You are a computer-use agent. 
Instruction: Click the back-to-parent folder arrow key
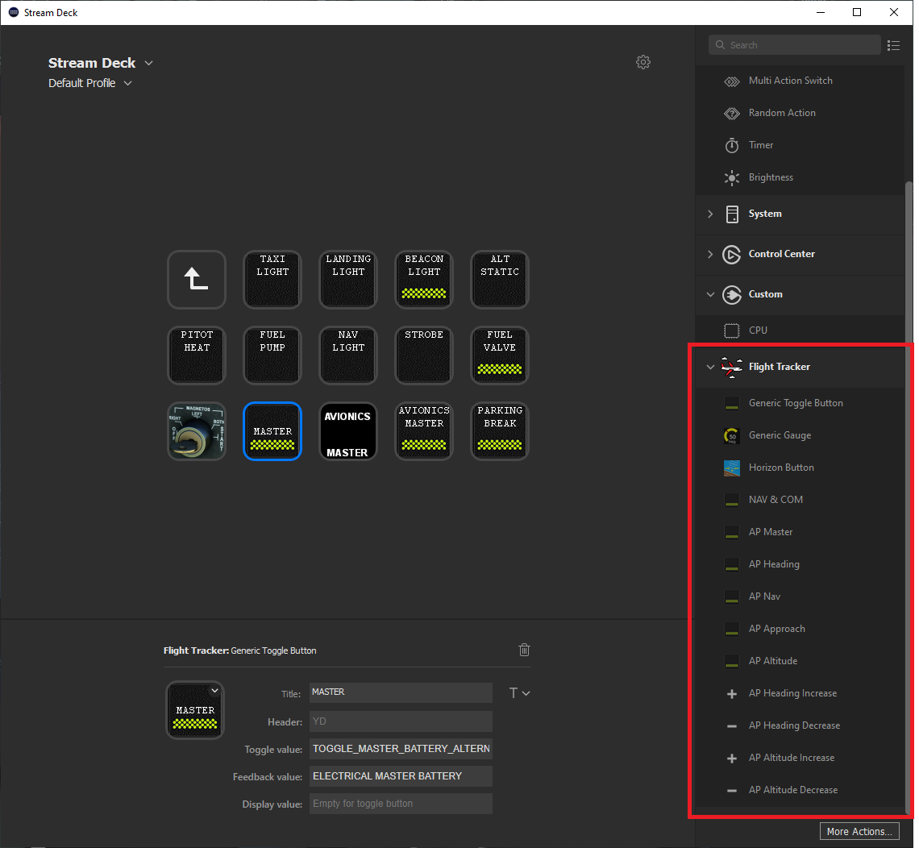197,280
